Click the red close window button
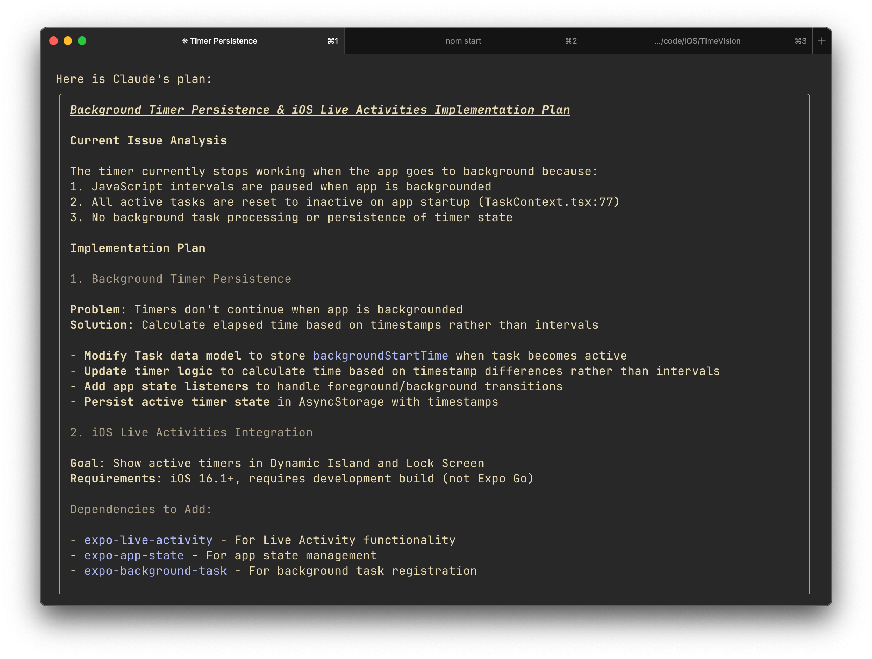872x659 pixels. coord(54,41)
